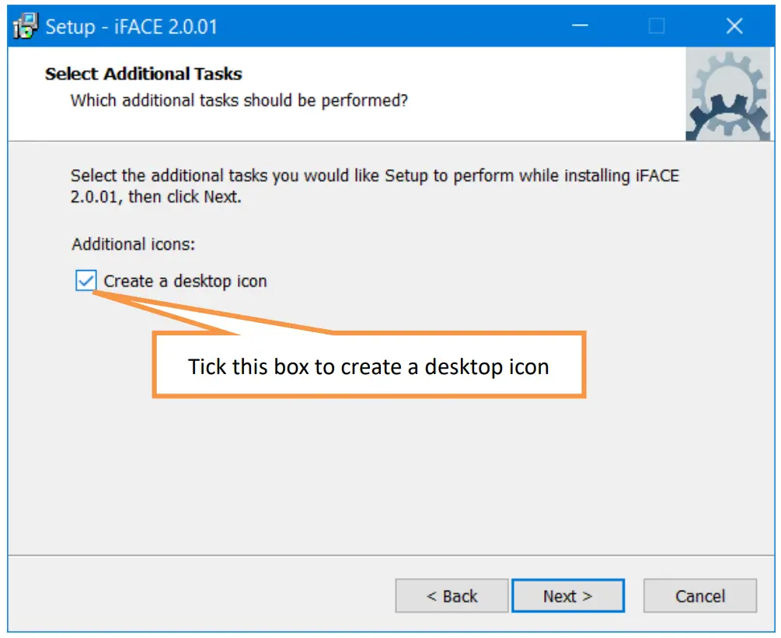Maximize the iFACE setup window

657,26
